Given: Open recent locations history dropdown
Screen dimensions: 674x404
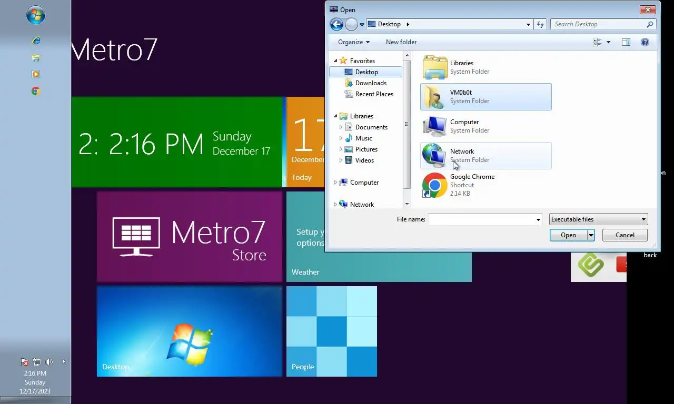Looking at the screenshot, I should (x=362, y=25).
